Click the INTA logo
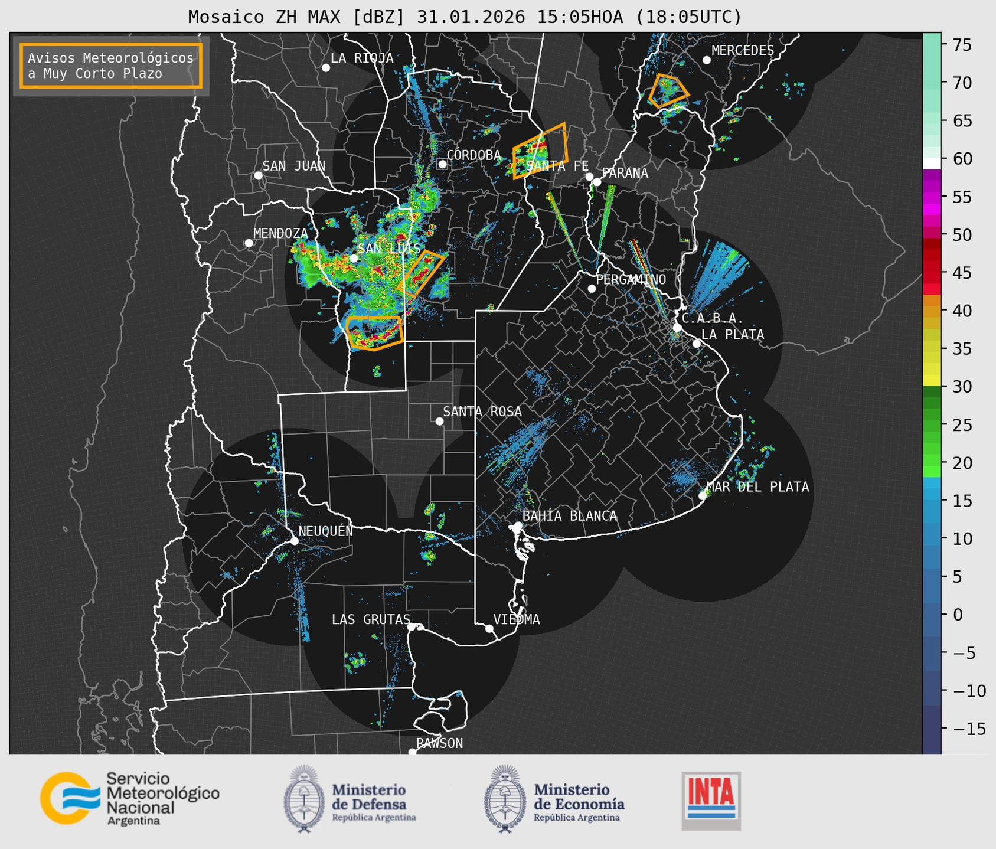 pyautogui.click(x=711, y=801)
